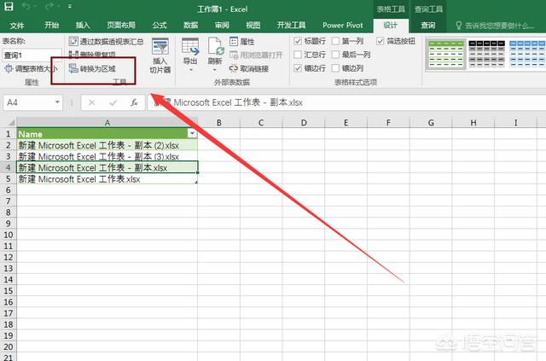The height and width of the screenshot is (361, 546).
Task: Click the Save icon in the title bar
Action: pyautogui.click(x=9, y=6)
